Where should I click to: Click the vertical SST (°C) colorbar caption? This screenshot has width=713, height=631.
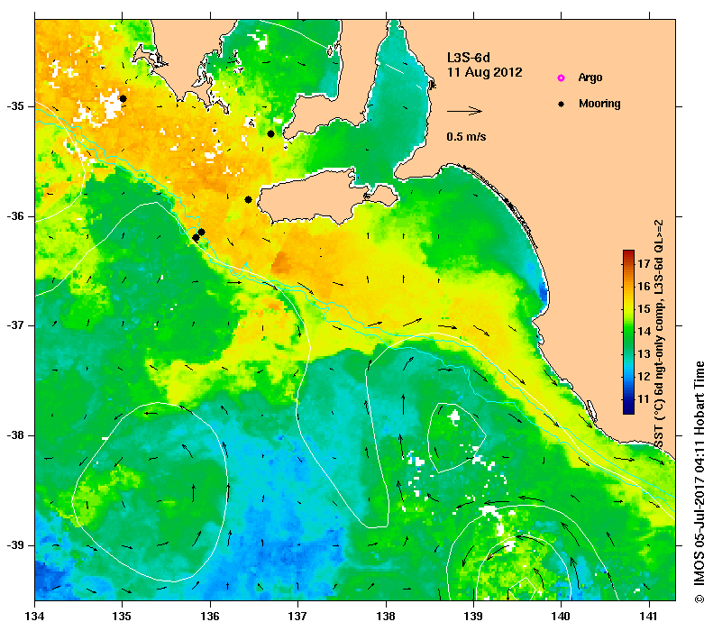pyautogui.click(x=658, y=334)
